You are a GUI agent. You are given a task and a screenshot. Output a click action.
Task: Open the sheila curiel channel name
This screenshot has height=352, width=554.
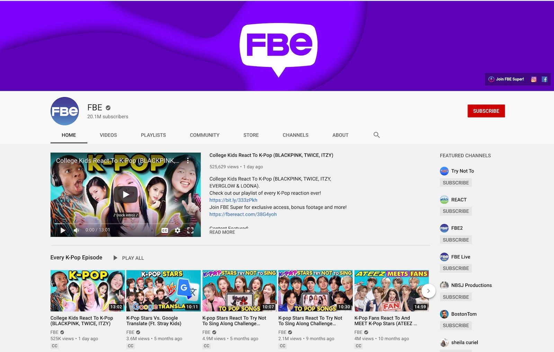tap(464, 343)
